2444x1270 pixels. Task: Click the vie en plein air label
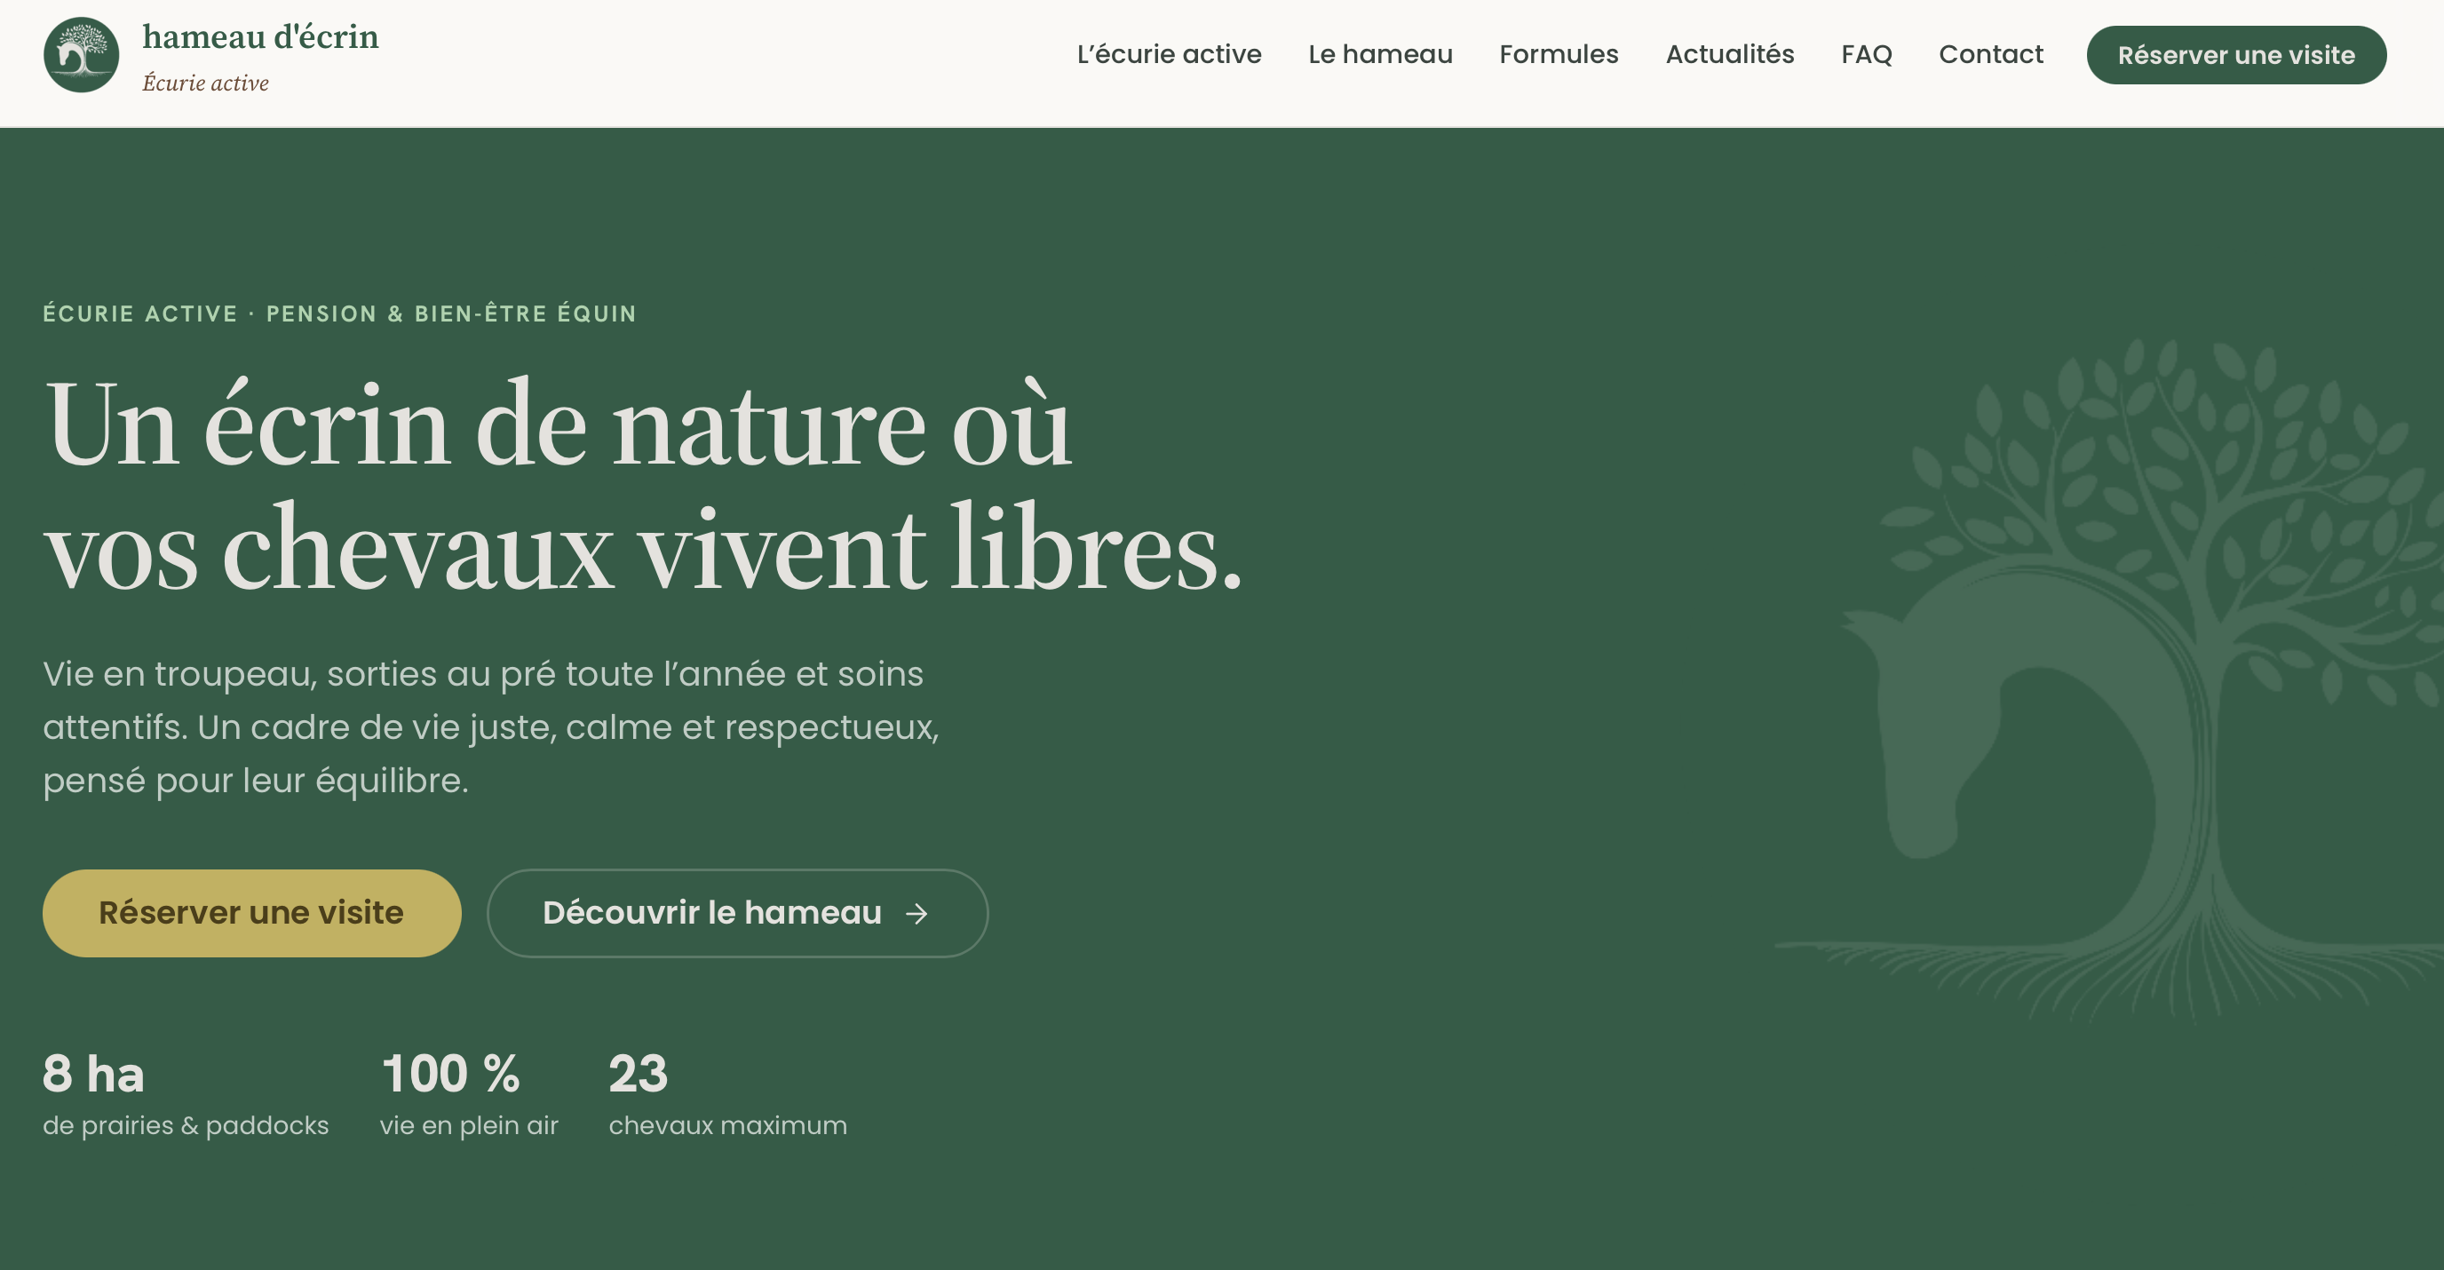pyautogui.click(x=470, y=1126)
